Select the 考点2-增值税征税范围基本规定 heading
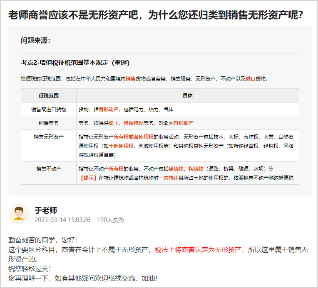This screenshot has width=318, height=288. (75, 63)
